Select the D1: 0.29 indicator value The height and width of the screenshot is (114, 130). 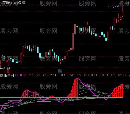pyautogui.click(x=34, y=75)
